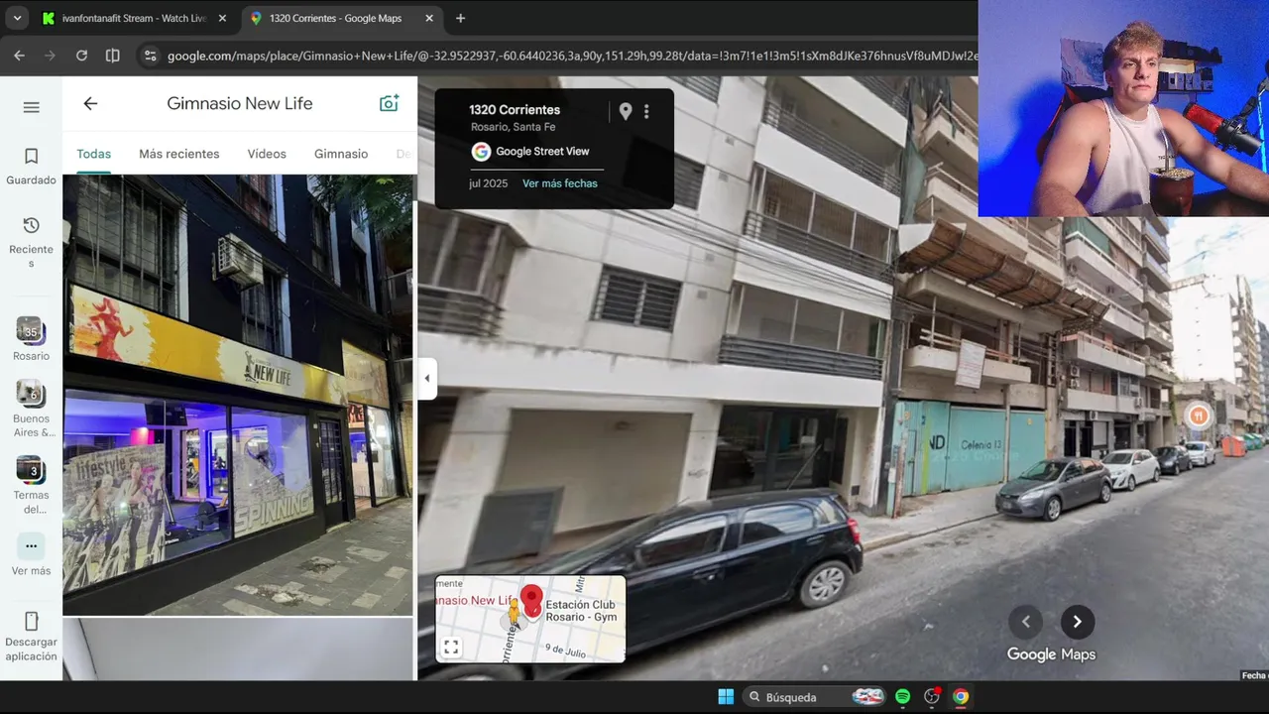1269x714 pixels.
Task: Open Spotify from the taskbar
Action: pos(902,696)
